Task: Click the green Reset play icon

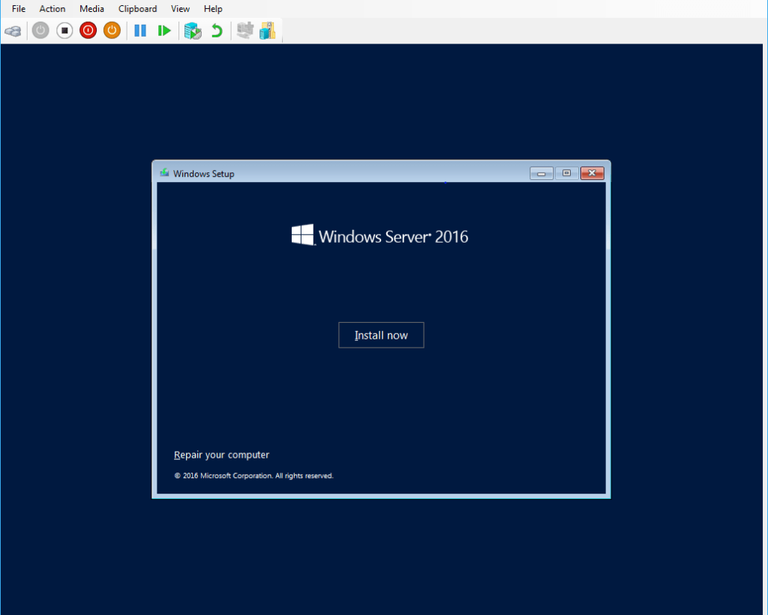Action: [x=164, y=30]
